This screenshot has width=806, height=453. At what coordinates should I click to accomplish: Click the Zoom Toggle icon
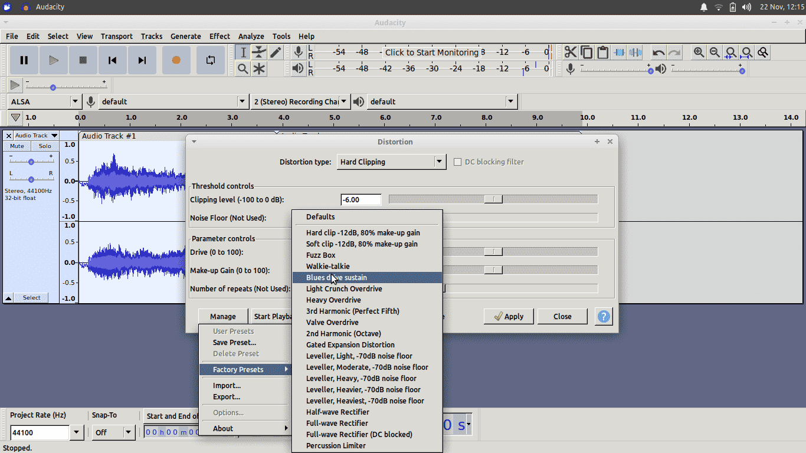763,52
